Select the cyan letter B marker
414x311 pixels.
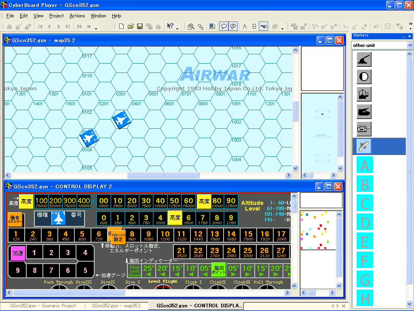click(x=365, y=184)
